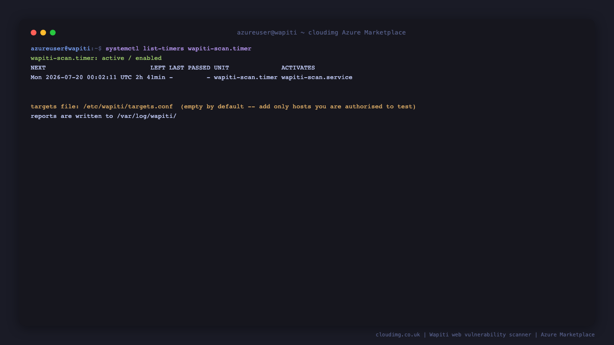Click 'Mon 2026-07-20 00:02:11 UTC' timestamp
Viewport: 614px width, 345px height.
(x=81, y=78)
